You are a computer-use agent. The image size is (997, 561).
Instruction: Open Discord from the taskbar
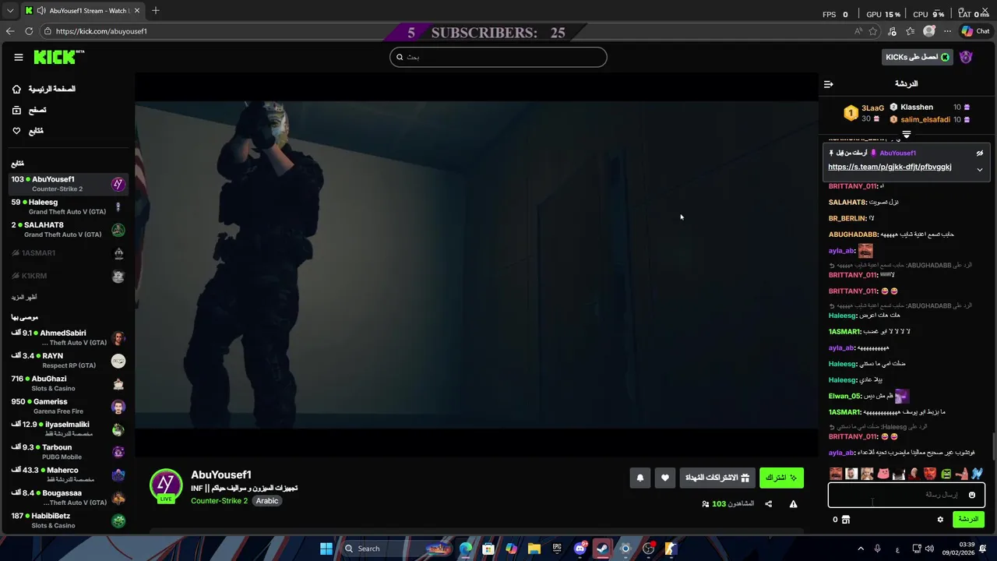(580, 549)
